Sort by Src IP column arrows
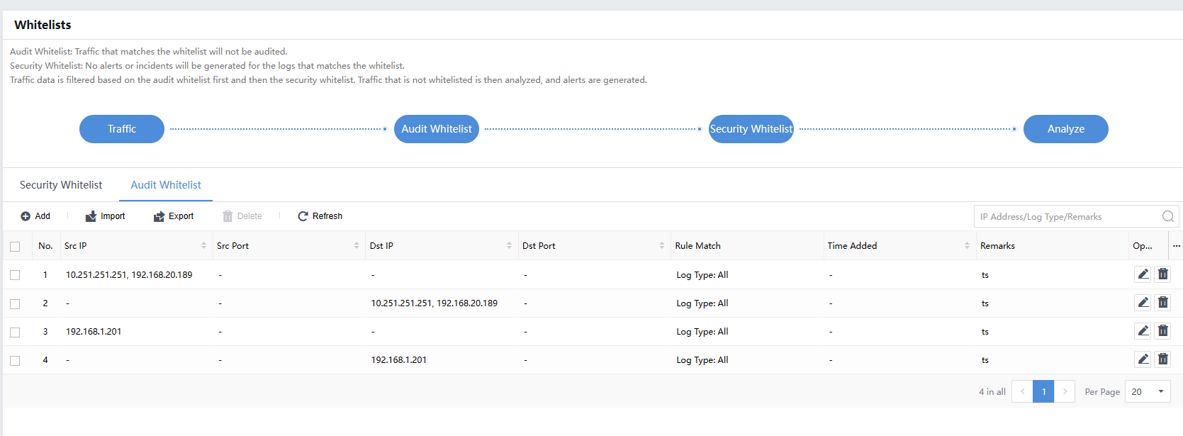The height and width of the screenshot is (436, 1183). [x=203, y=246]
